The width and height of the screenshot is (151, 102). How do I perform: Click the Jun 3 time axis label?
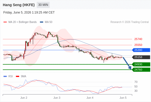57,98
